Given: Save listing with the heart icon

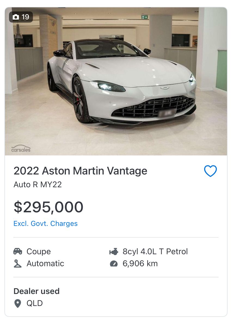Looking at the screenshot, I should (x=210, y=171).
